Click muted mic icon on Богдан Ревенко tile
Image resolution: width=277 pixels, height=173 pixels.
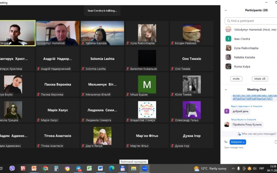click(x=172, y=43)
